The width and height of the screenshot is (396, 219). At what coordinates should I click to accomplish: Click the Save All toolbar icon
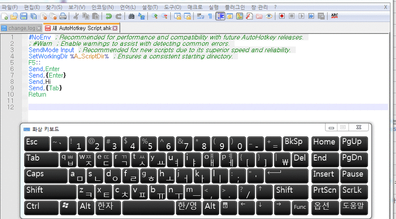pos(33,16)
